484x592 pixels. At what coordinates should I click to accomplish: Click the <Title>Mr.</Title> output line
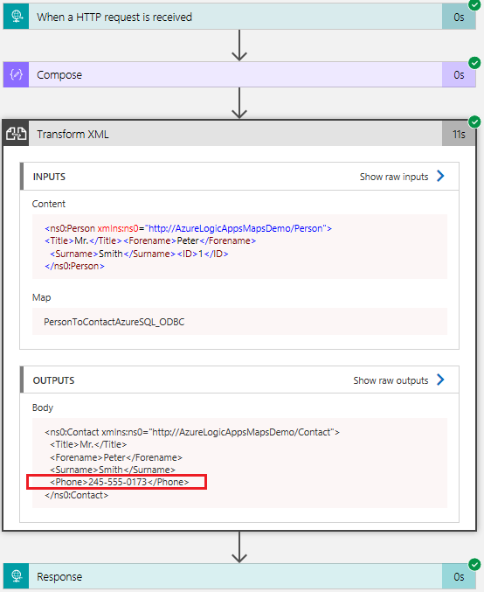pos(88,444)
